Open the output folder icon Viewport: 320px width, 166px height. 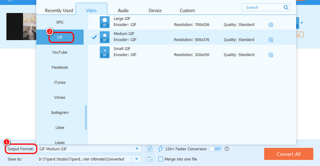point(149,159)
